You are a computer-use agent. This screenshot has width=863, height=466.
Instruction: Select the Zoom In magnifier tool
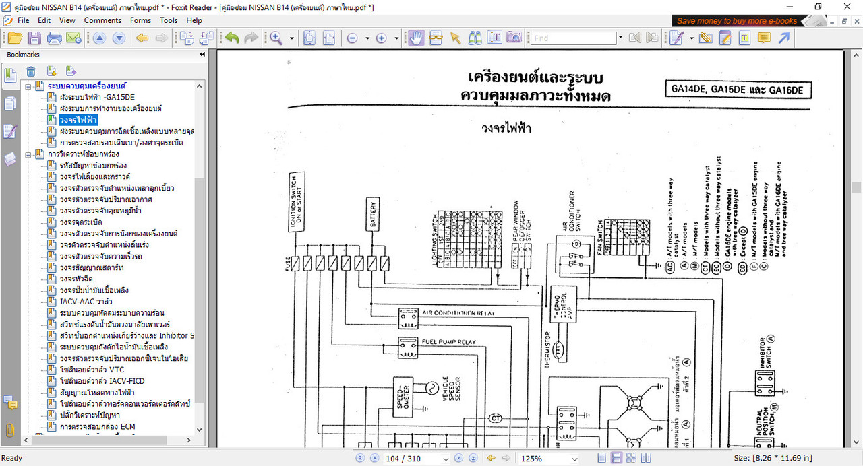tap(276, 38)
